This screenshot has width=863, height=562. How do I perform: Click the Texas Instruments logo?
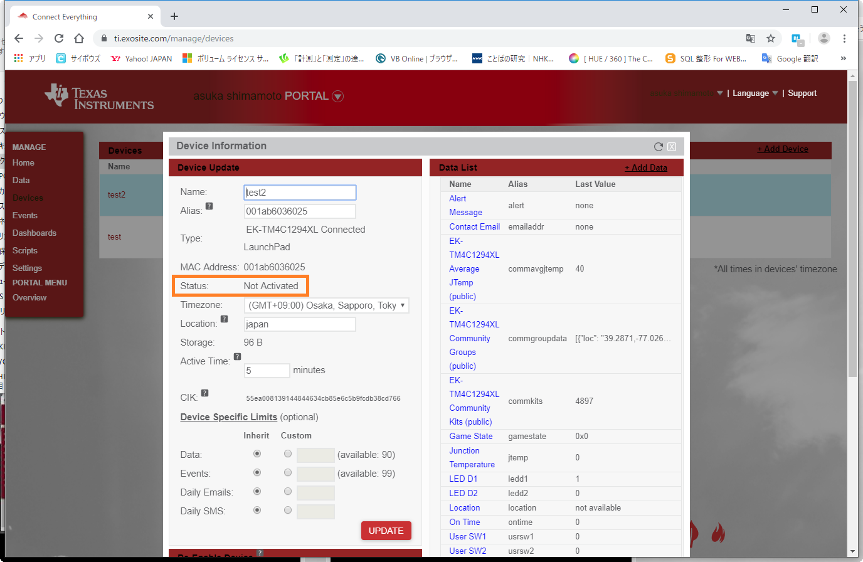pos(99,97)
